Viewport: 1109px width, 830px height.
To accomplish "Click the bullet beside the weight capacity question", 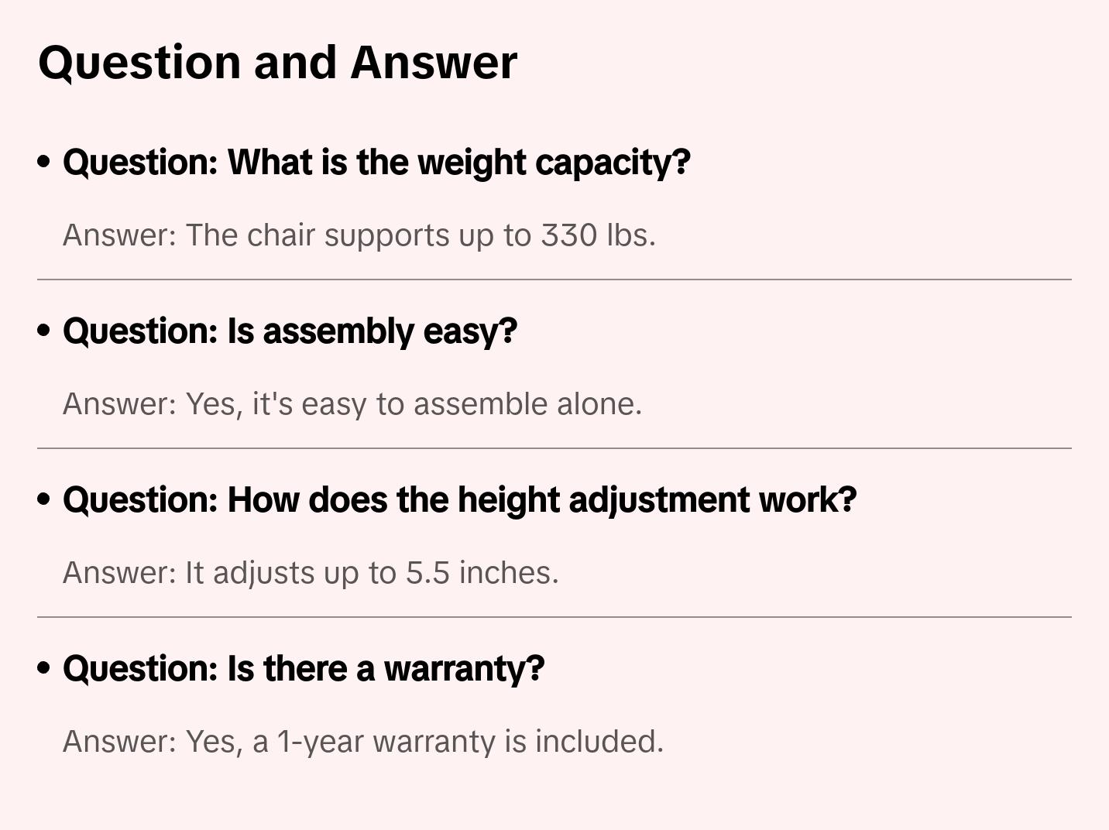I will 44,162.
